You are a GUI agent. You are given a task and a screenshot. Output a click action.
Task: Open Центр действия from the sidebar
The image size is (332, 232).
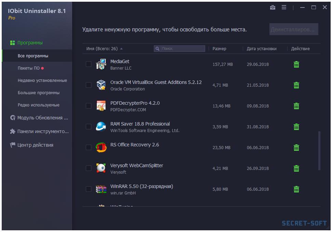(x=35, y=145)
